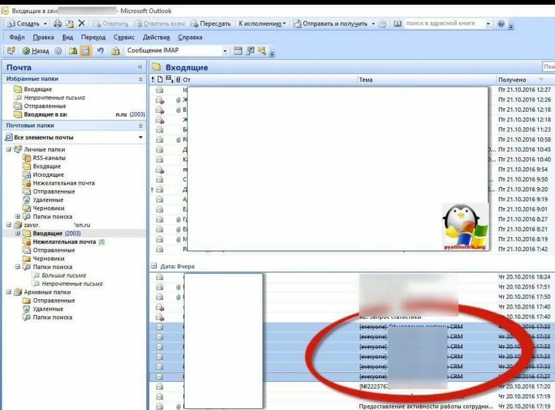
Task: Open the Справка menu
Action: pos(190,37)
